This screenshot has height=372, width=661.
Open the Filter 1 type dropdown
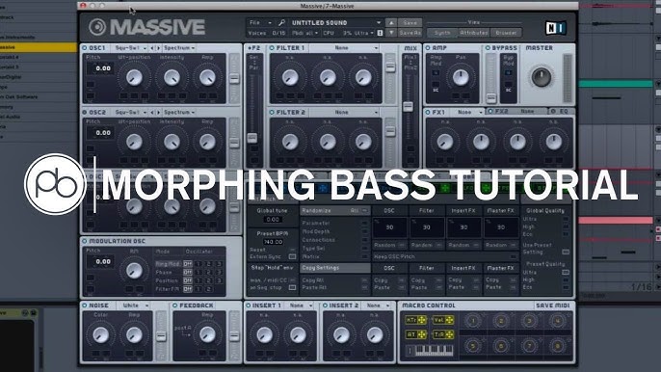point(344,48)
